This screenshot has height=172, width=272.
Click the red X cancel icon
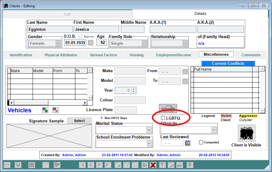point(153,165)
